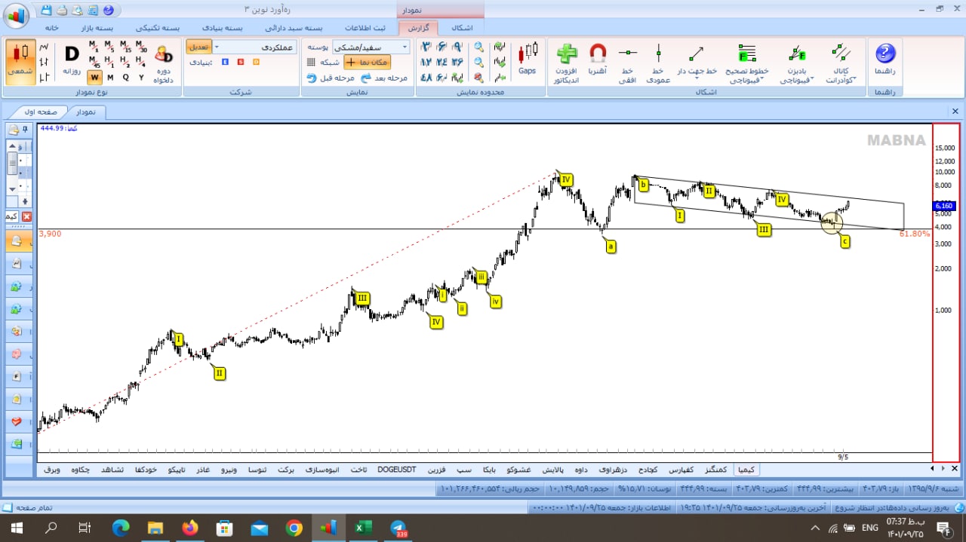
Task: Open the تعدیل adjustment dropdown
Action: click(198, 47)
